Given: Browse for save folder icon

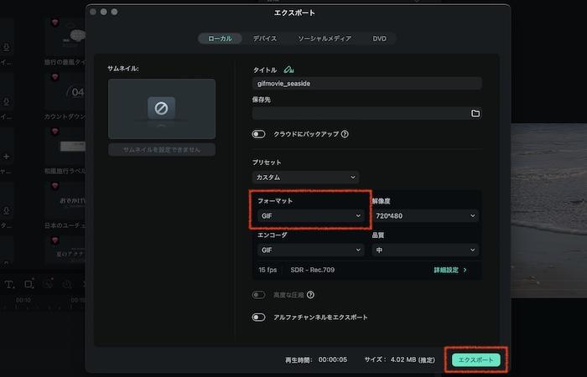Looking at the screenshot, I should pyautogui.click(x=475, y=113).
